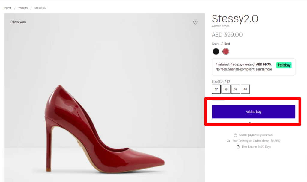The image size is (307, 182).
Task: Click the Pillow walk label
Action: (19, 22)
